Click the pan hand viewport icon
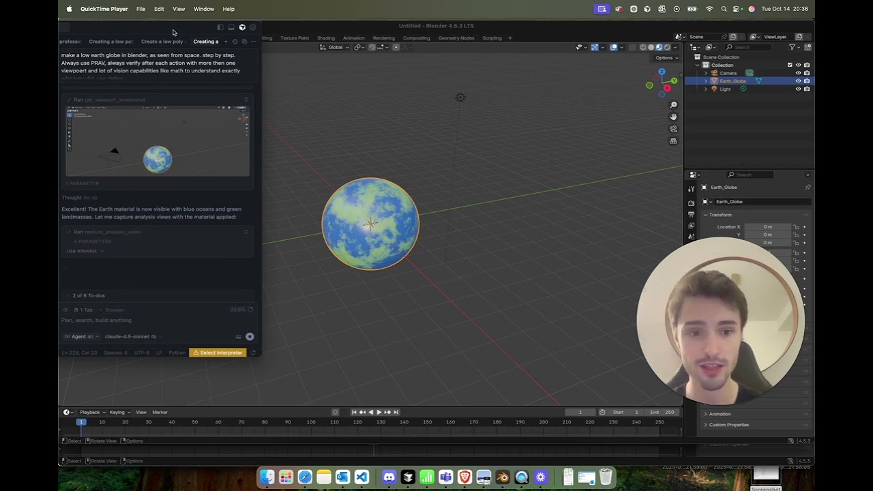This screenshot has height=491, width=873. [x=673, y=117]
